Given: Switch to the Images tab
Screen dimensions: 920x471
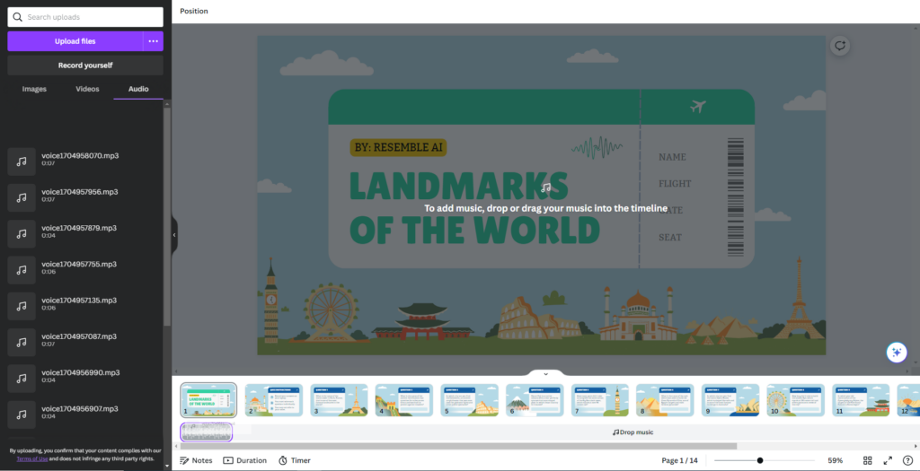Looking at the screenshot, I should click(34, 89).
